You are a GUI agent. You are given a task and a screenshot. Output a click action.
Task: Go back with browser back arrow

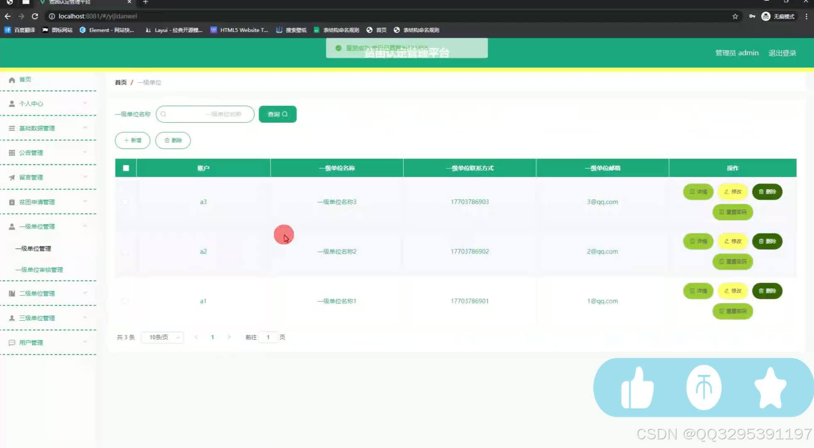(x=7, y=16)
